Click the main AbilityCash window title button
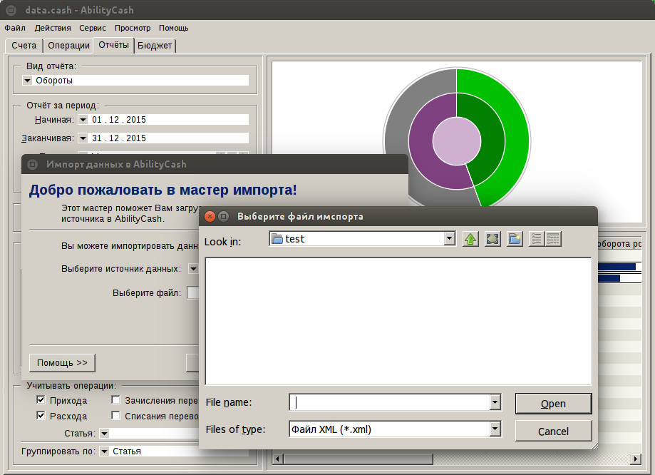Image resolution: width=655 pixels, height=475 pixels. pos(11,10)
